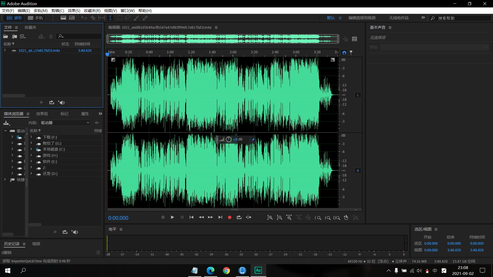
Task: Select the Marquee Selection tool
Action: click(119, 18)
